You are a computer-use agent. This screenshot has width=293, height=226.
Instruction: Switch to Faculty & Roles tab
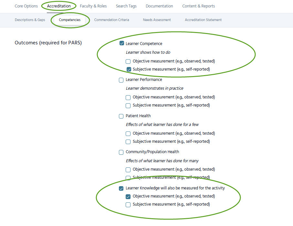[x=93, y=6]
